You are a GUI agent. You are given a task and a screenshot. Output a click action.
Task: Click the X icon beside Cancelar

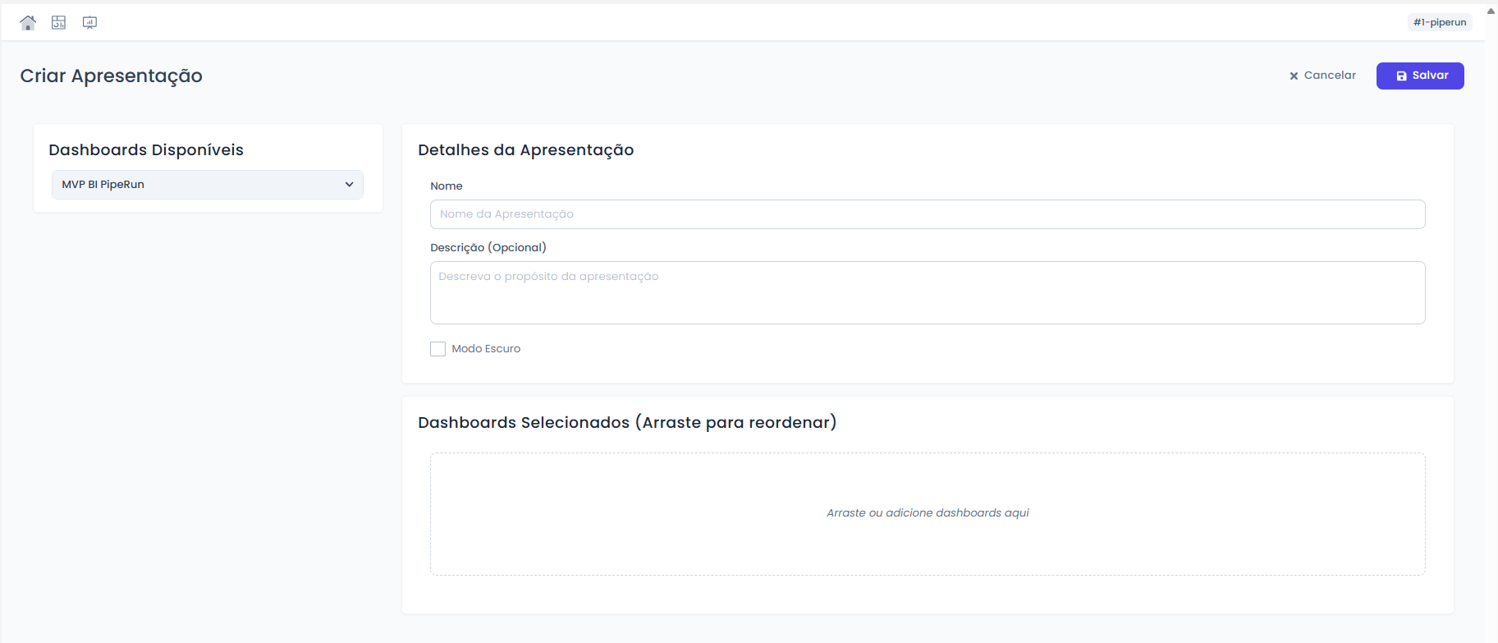[x=1294, y=76]
